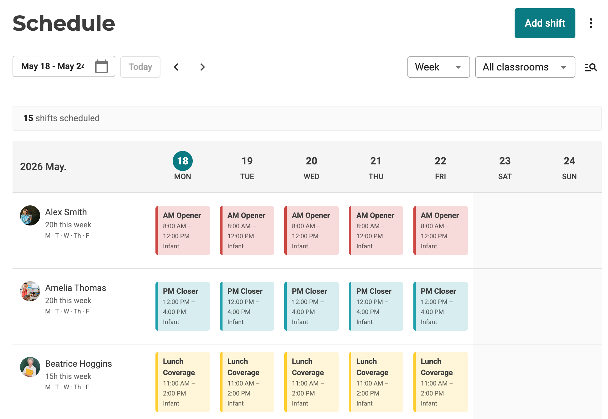Screen dimensions: 608x419
Task: Open Alex Smith's Wednesday AM Opener shift
Action: (x=312, y=230)
